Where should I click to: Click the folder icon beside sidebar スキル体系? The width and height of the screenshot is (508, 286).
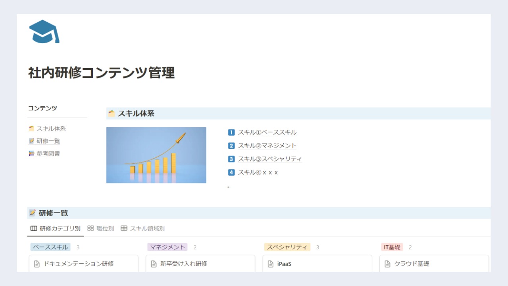32,129
